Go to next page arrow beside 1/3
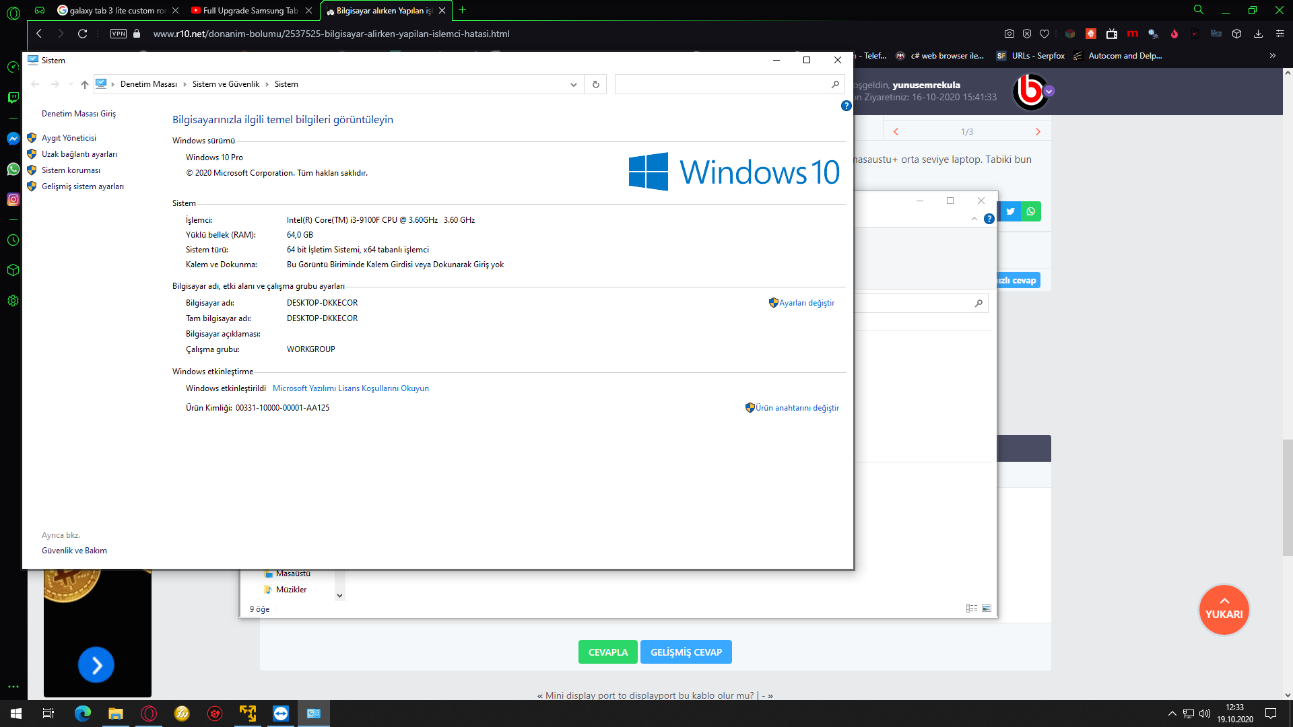1293x727 pixels. (1038, 132)
